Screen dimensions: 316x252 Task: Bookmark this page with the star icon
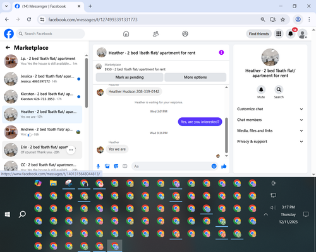(283, 20)
